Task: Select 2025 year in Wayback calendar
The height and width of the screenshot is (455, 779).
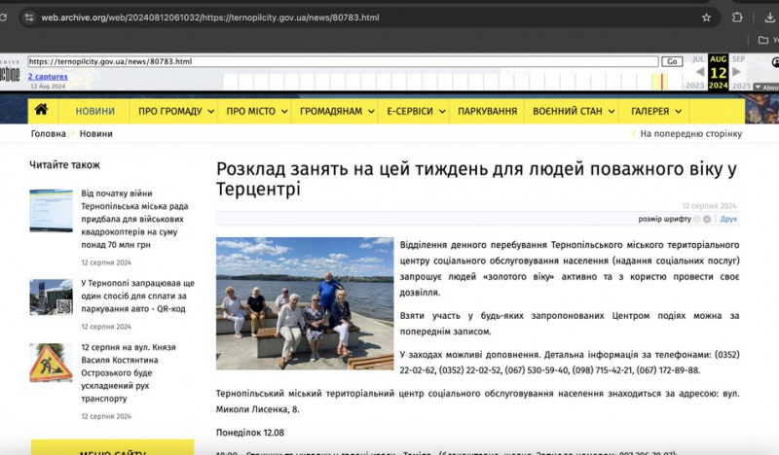Action: coord(741,86)
